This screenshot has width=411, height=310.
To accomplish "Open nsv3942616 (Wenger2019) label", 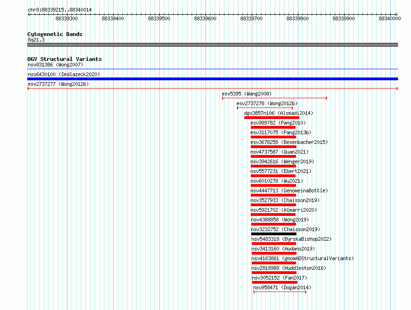I will tap(282, 161).
